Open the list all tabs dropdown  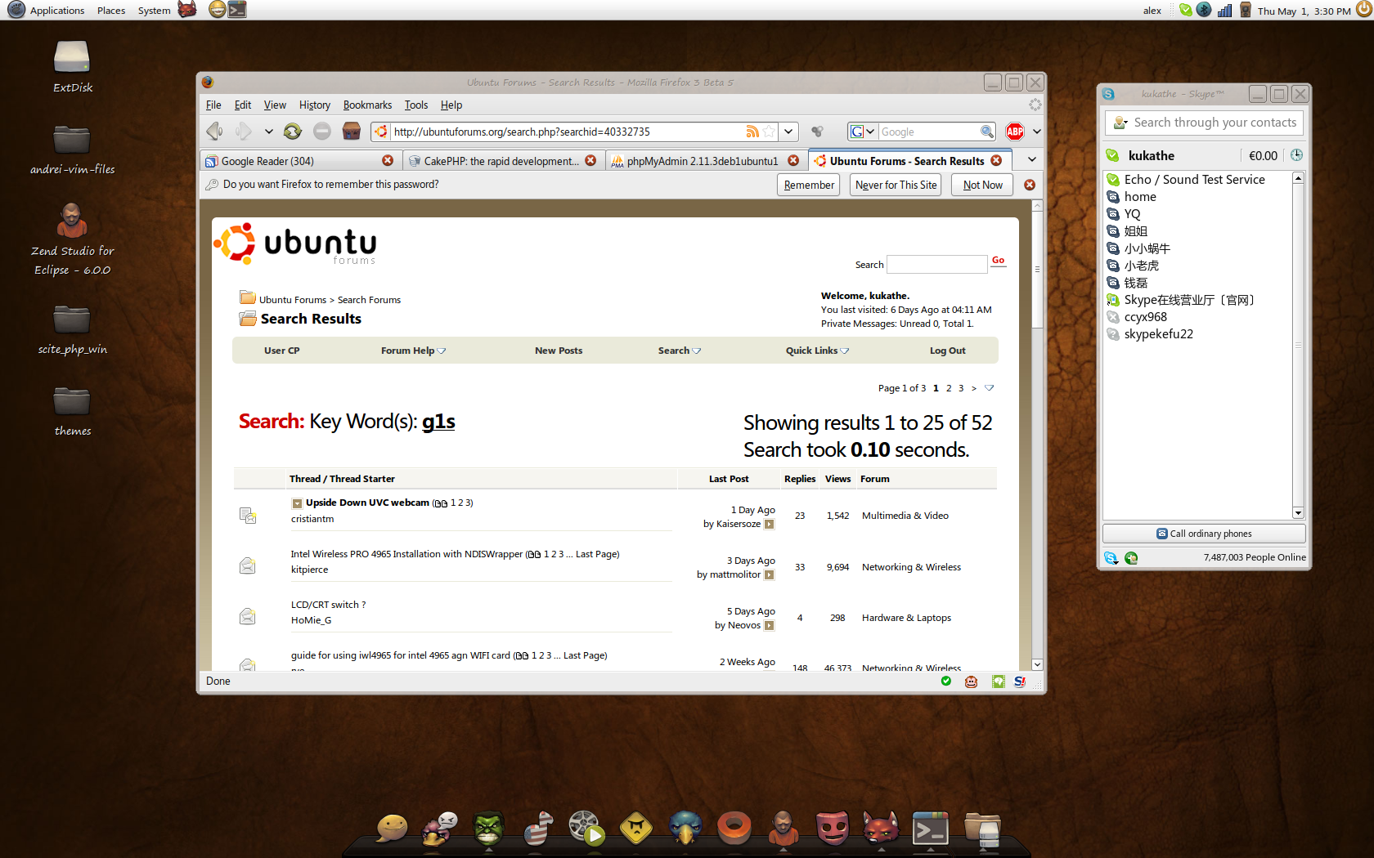(1032, 160)
